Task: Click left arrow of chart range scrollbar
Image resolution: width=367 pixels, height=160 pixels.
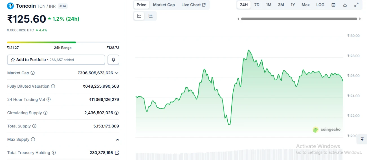Action: click(x=238, y=19)
